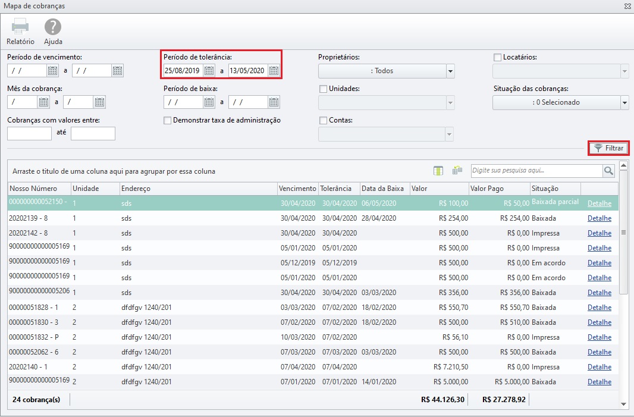This screenshot has width=634, height=417.
Task: Expand the Locatários dropdown arrow
Action: point(624,71)
